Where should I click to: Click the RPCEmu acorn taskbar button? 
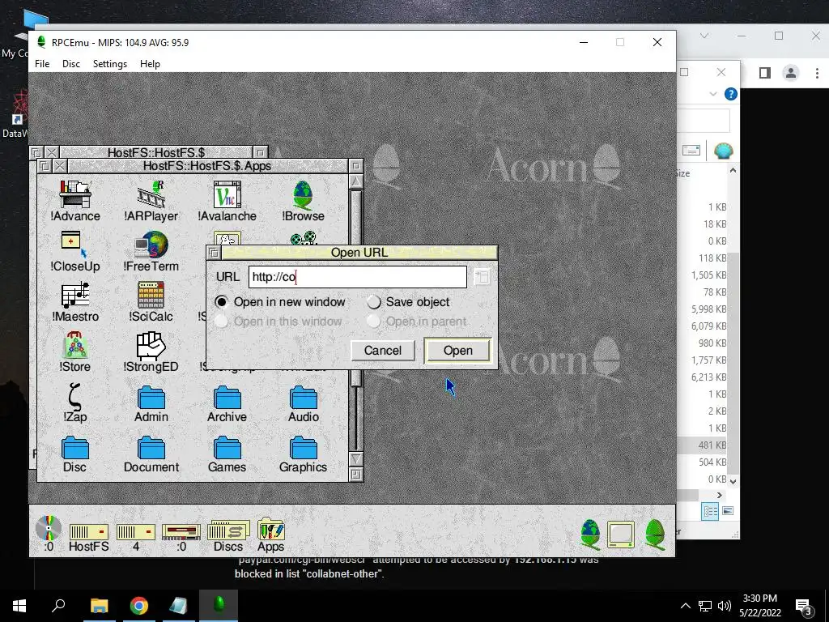tap(219, 606)
